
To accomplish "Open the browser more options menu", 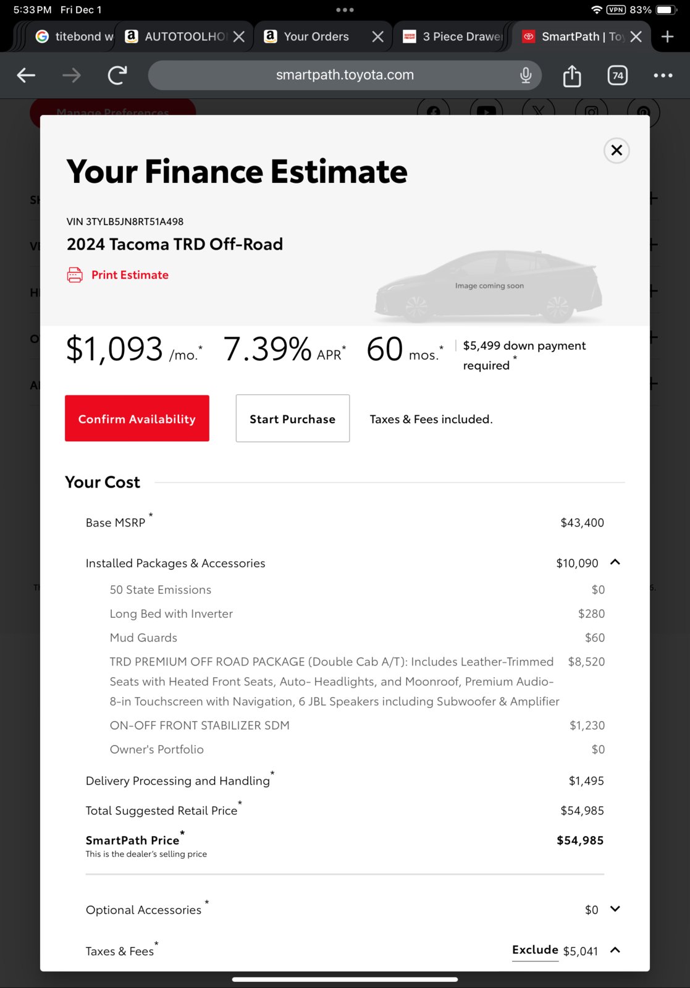I will [x=663, y=75].
